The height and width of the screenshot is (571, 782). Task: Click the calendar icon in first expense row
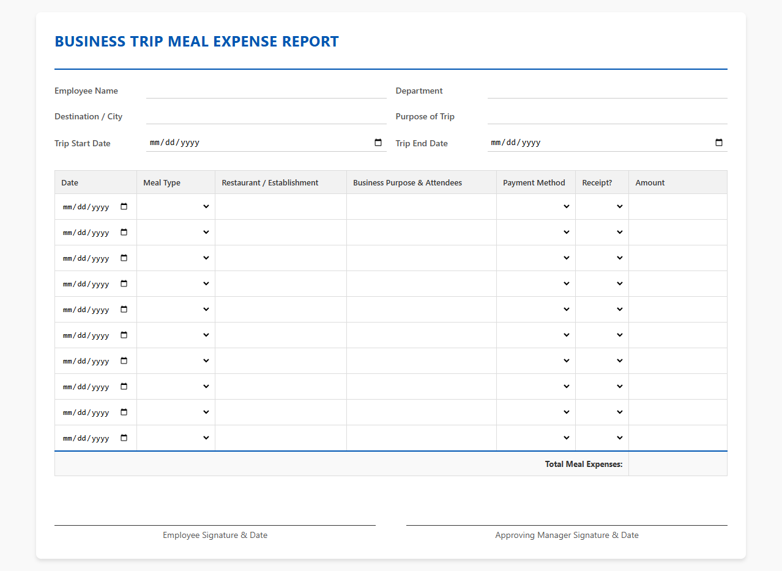124,207
